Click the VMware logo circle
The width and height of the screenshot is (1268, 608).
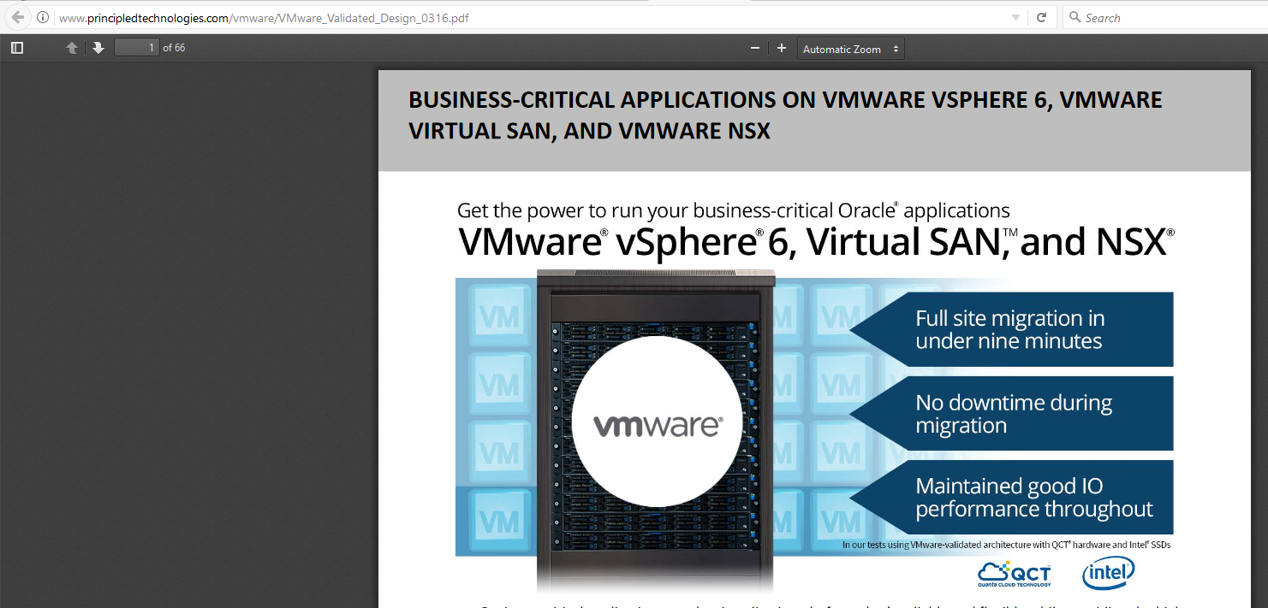(x=657, y=422)
